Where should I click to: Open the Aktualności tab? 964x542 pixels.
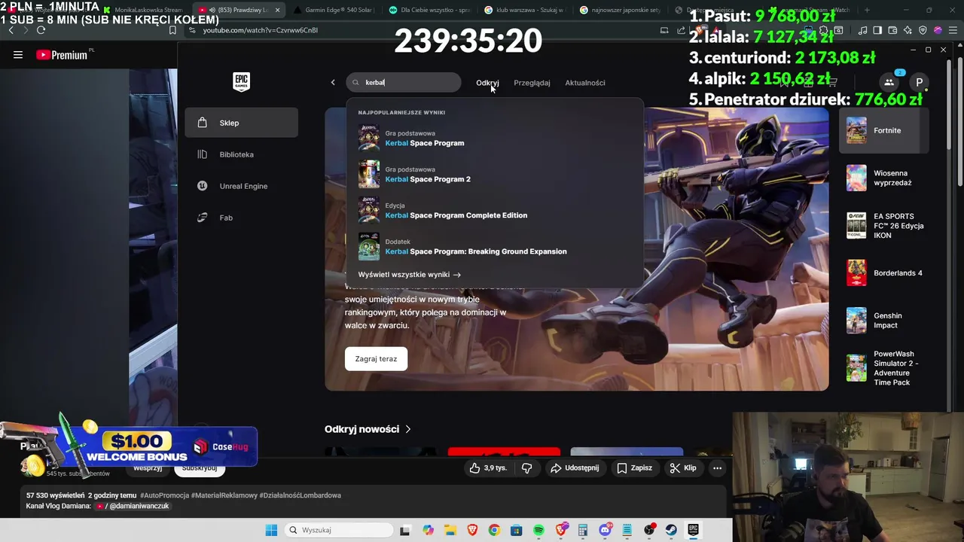pyautogui.click(x=585, y=83)
